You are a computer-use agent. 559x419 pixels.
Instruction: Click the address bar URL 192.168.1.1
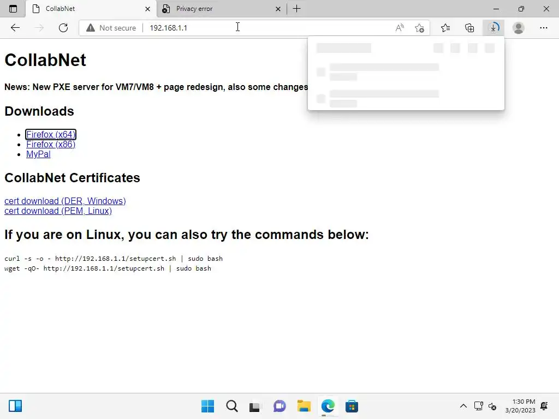click(168, 28)
